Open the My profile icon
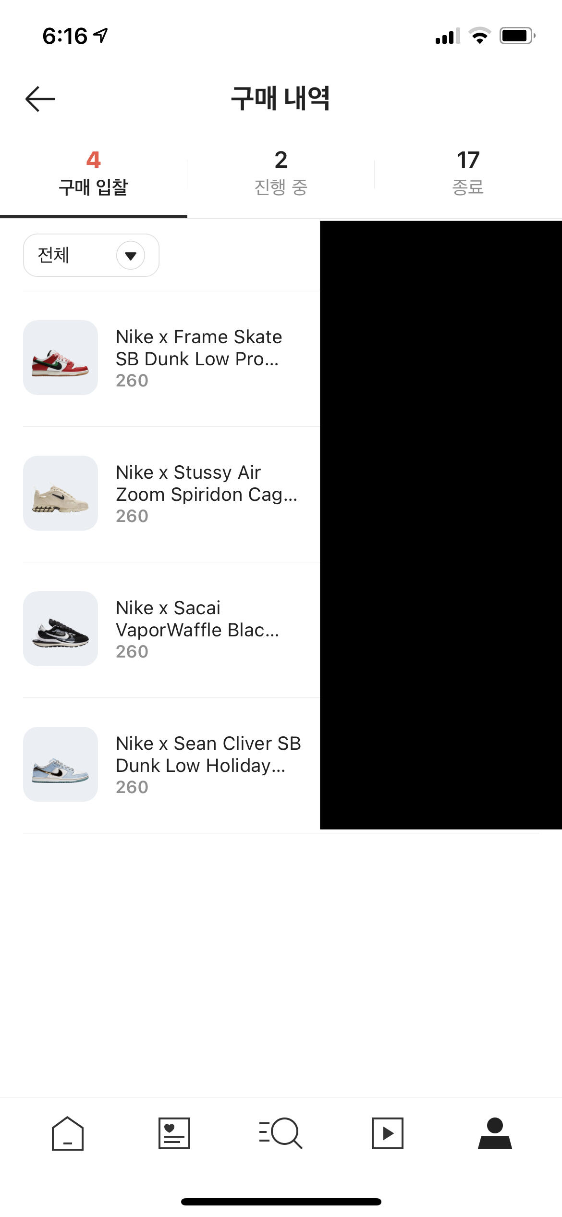 click(x=495, y=1133)
